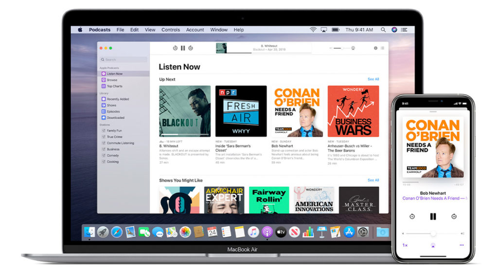Select the Comedy station
This screenshot has width=498, height=274.
click(x=110, y=155)
